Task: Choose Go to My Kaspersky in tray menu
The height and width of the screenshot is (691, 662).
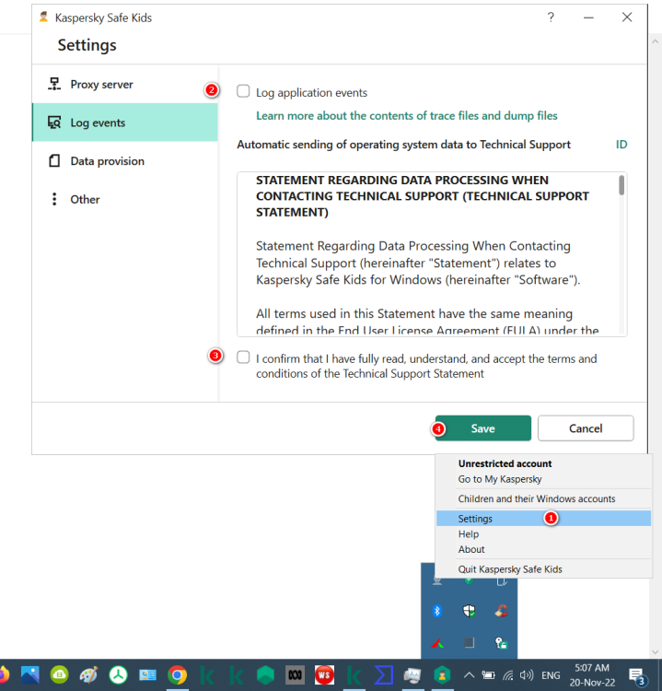Action: click(x=500, y=479)
